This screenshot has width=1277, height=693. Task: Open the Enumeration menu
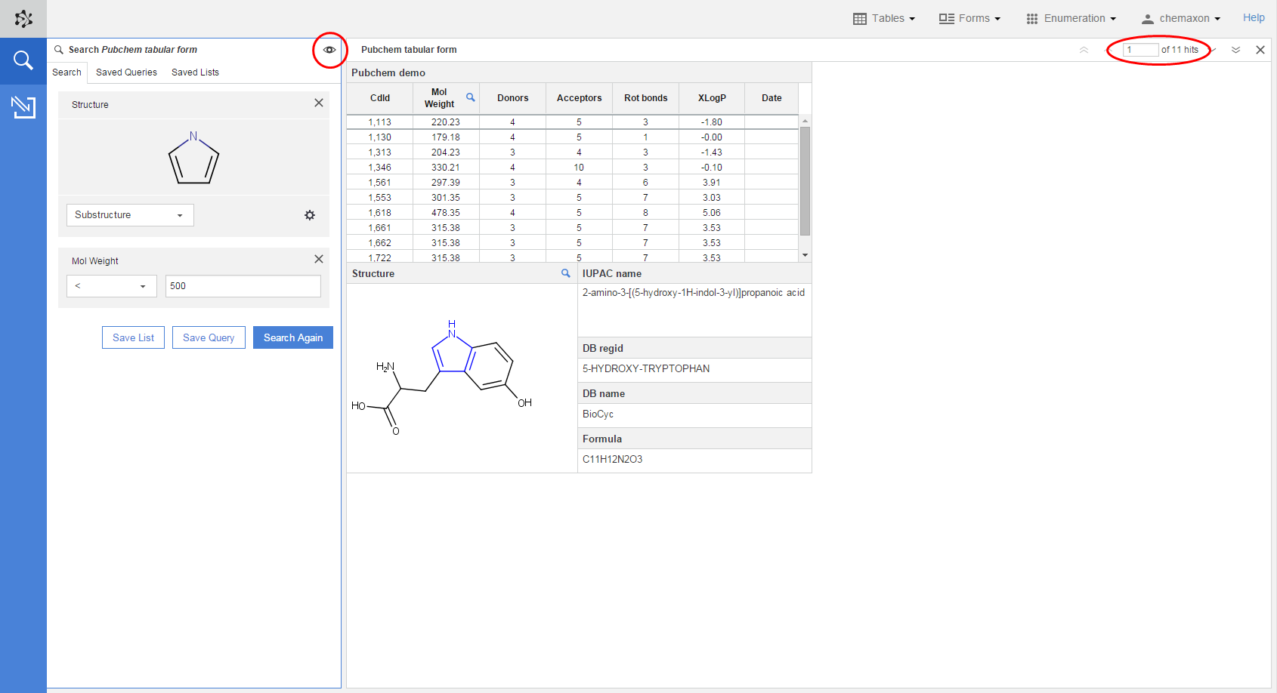click(x=1071, y=18)
